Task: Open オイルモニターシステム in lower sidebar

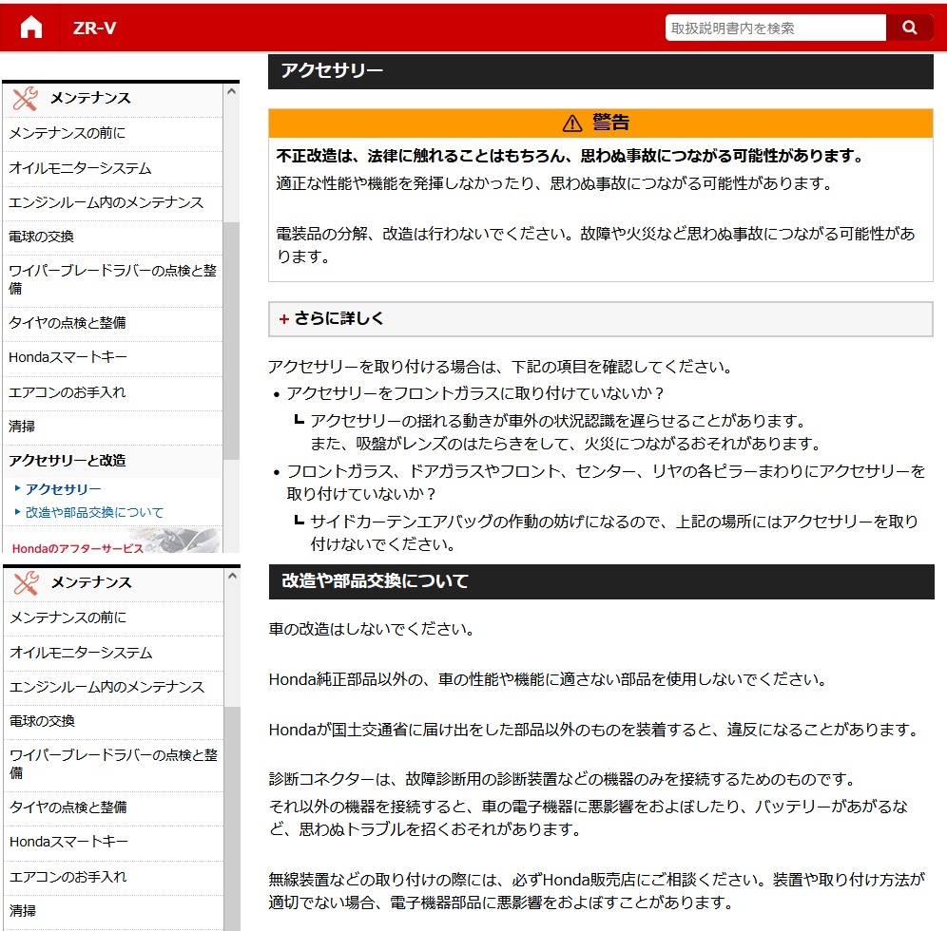Action: 113,653
